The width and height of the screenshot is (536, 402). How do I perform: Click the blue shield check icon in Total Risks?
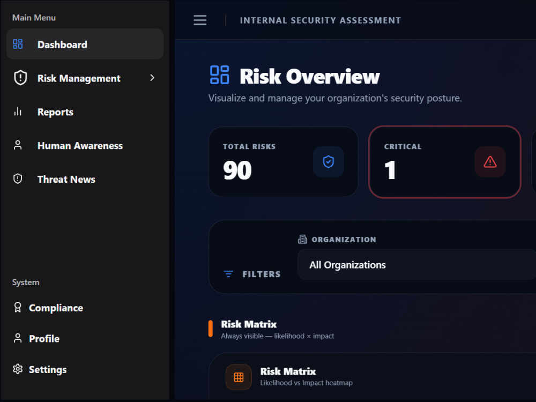329,162
